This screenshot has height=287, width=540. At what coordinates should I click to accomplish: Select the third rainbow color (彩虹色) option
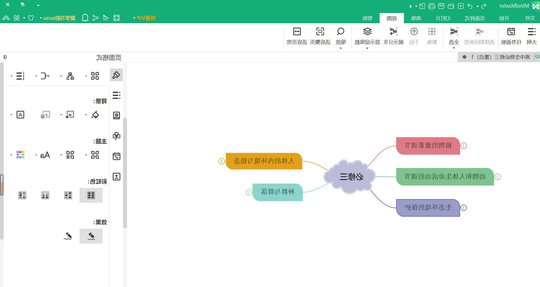click(x=45, y=195)
